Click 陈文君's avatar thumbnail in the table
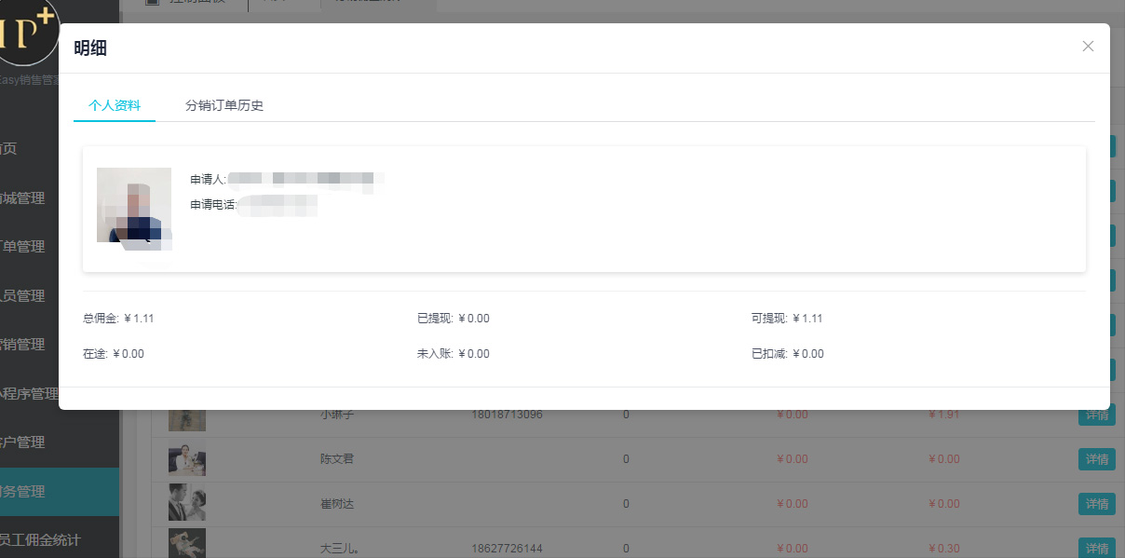The image size is (1125, 558). pos(187,459)
